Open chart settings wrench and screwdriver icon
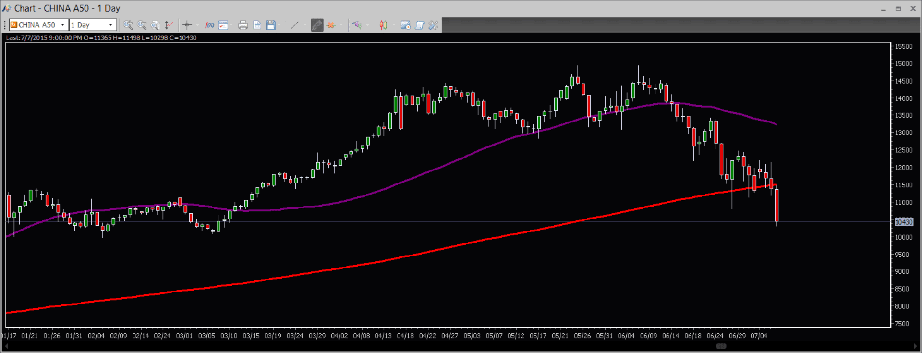The image size is (922, 353). pyautogui.click(x=433, y=25)
